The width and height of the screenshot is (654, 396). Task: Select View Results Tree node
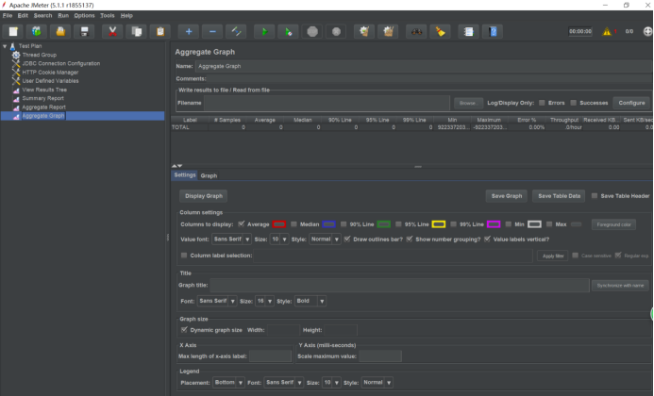[x=44, y=90]
